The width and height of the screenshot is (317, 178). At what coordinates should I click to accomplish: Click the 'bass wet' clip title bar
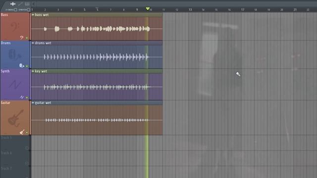(97, 15)
